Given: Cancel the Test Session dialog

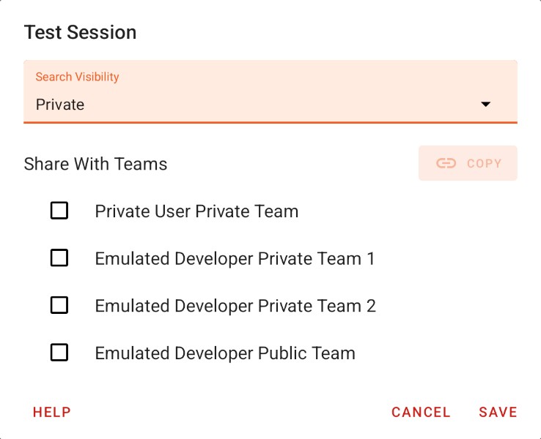Looking at the screenshot, I should coord(421,412).
